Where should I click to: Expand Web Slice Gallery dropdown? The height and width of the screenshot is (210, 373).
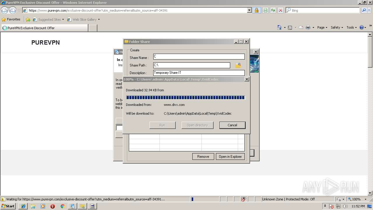coord(99,20)
